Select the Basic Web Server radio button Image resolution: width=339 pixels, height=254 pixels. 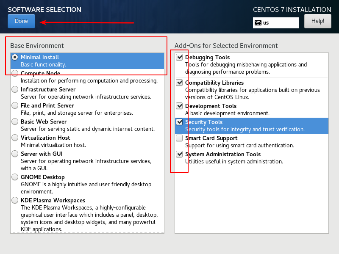tap(15, 121)
